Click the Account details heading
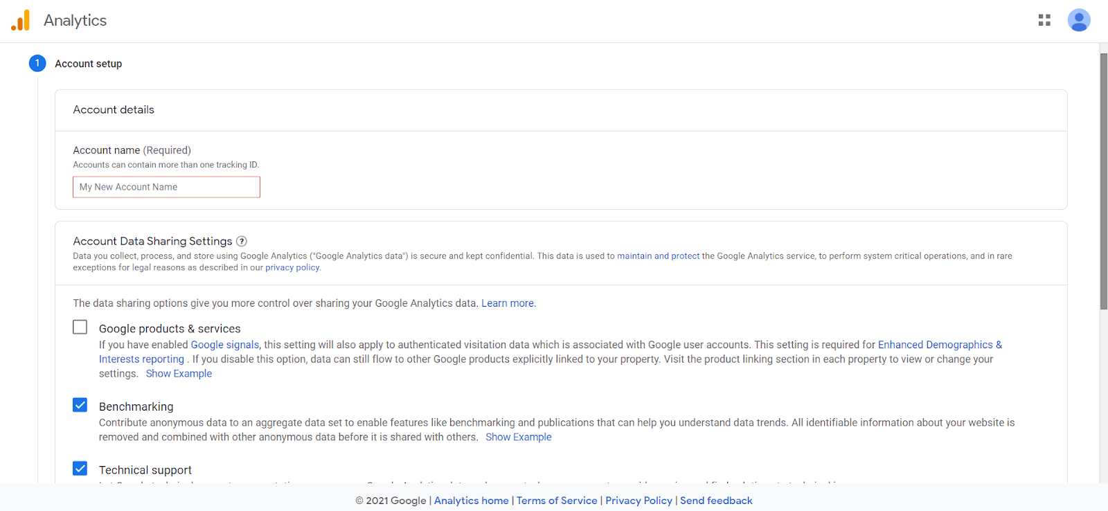1108x511 pixels. (x=114, y=110)
